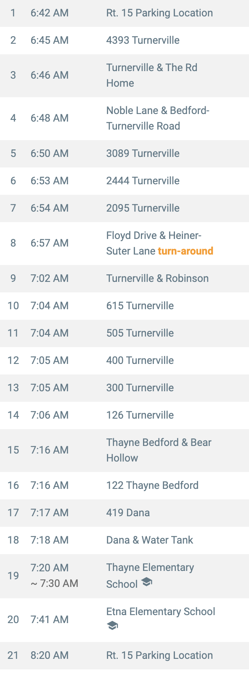Open Turnerville & The Rd Home stop
This screenshot has width=249, height=674.
click(124, 76)
